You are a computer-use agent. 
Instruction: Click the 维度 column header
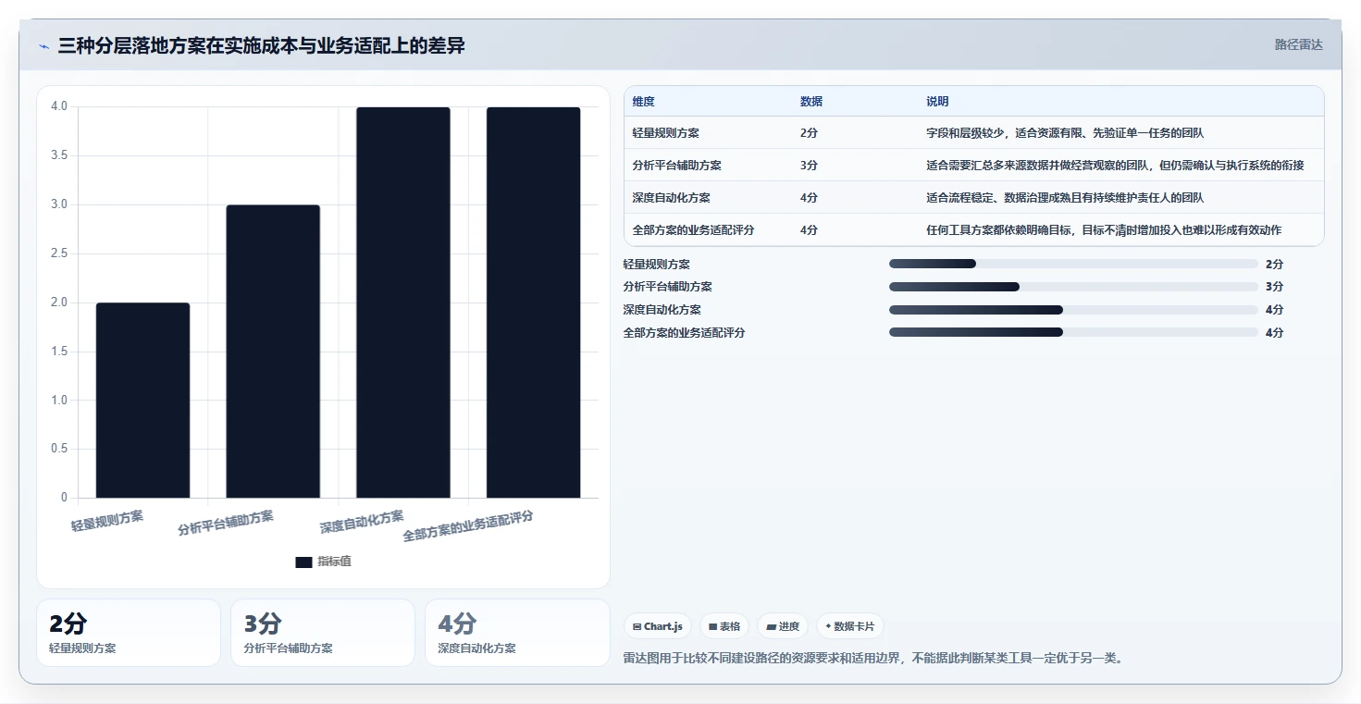click(x=643, y=102)
